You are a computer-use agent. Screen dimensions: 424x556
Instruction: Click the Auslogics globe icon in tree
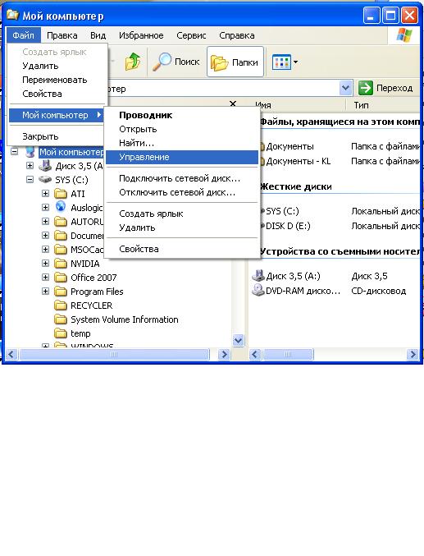pyautogui.click(x=61, y=207)
